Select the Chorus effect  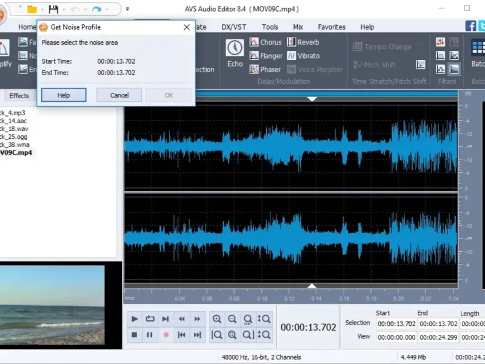(266, 42)
